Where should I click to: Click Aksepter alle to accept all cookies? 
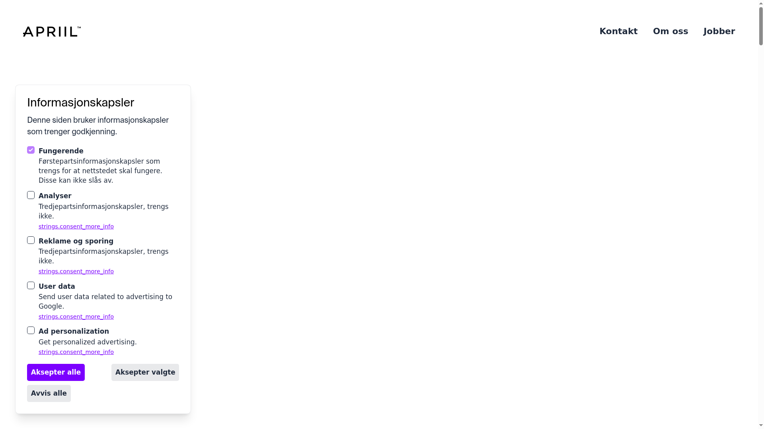[x=56, y=372]
